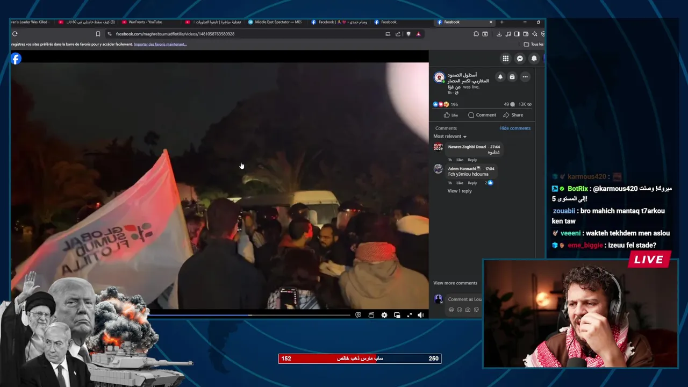688x387 pixels.
Task: Click the Brave rewards triangle icon
Action: pyautogui.click(x=418, y=34)
